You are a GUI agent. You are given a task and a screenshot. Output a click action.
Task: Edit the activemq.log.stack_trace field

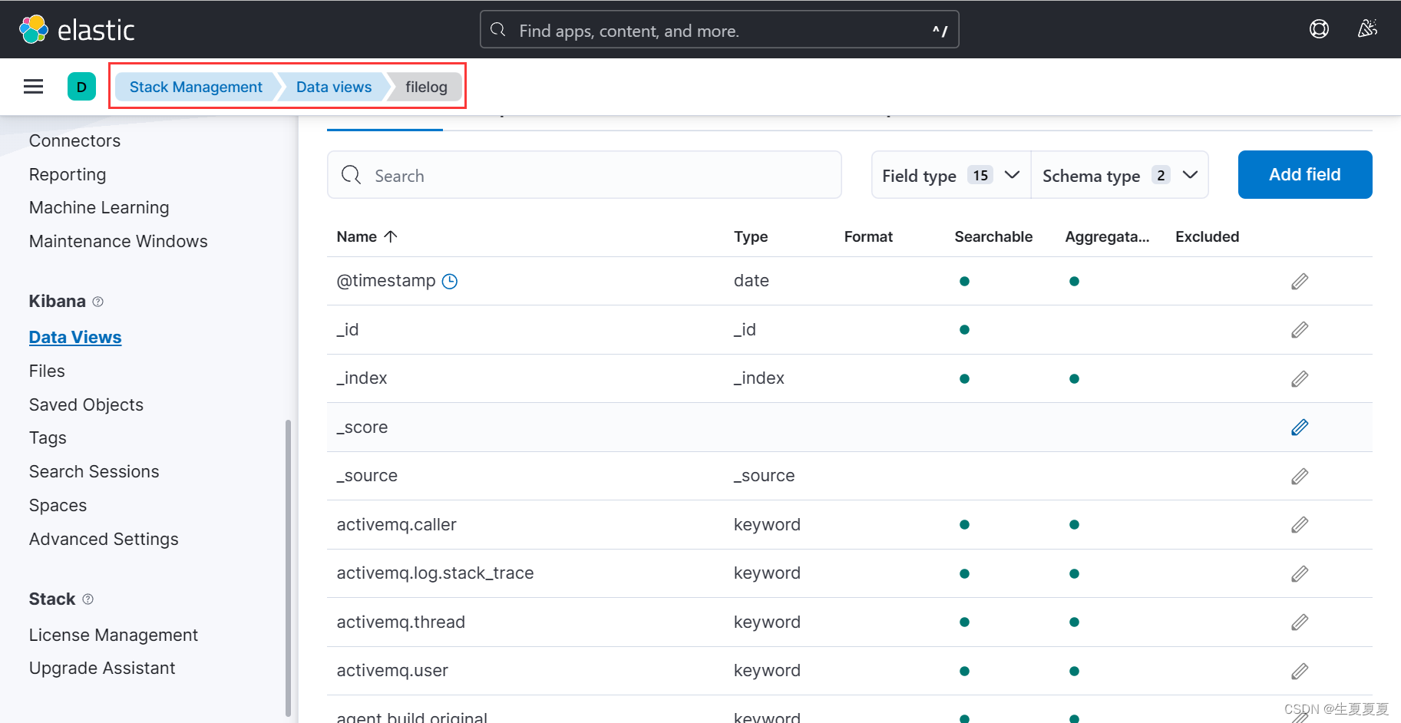[x=1299, y=573]
